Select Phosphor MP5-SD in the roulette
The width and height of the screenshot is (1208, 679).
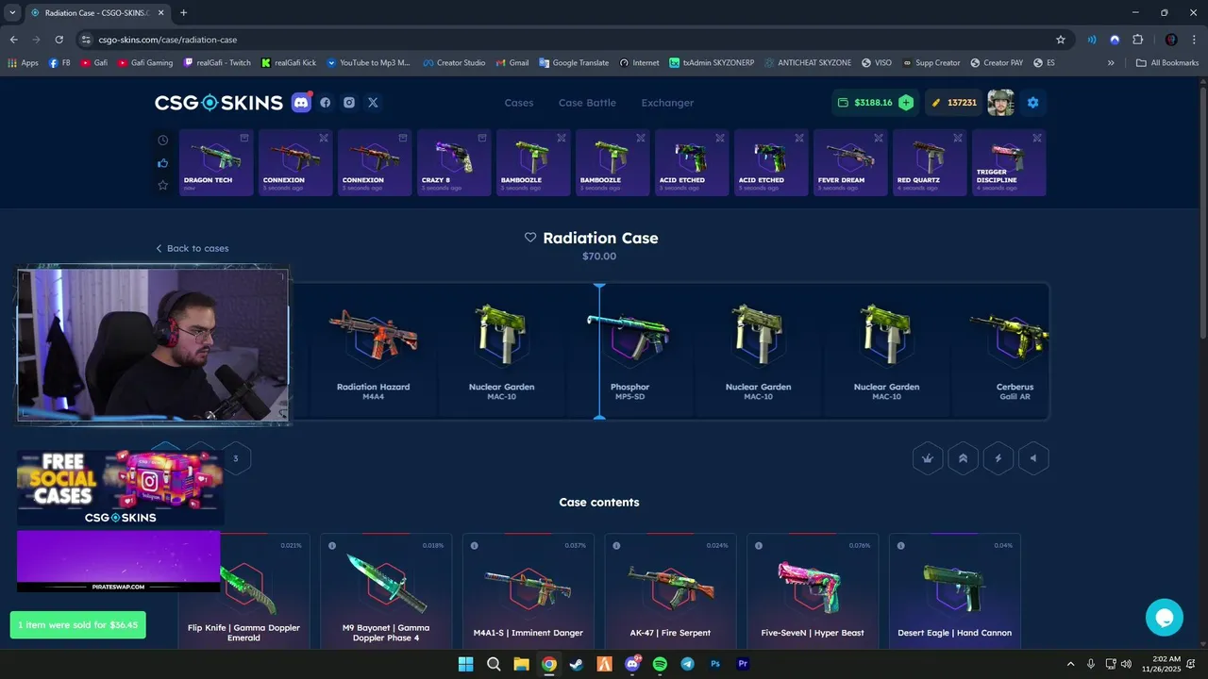(629, 351)
